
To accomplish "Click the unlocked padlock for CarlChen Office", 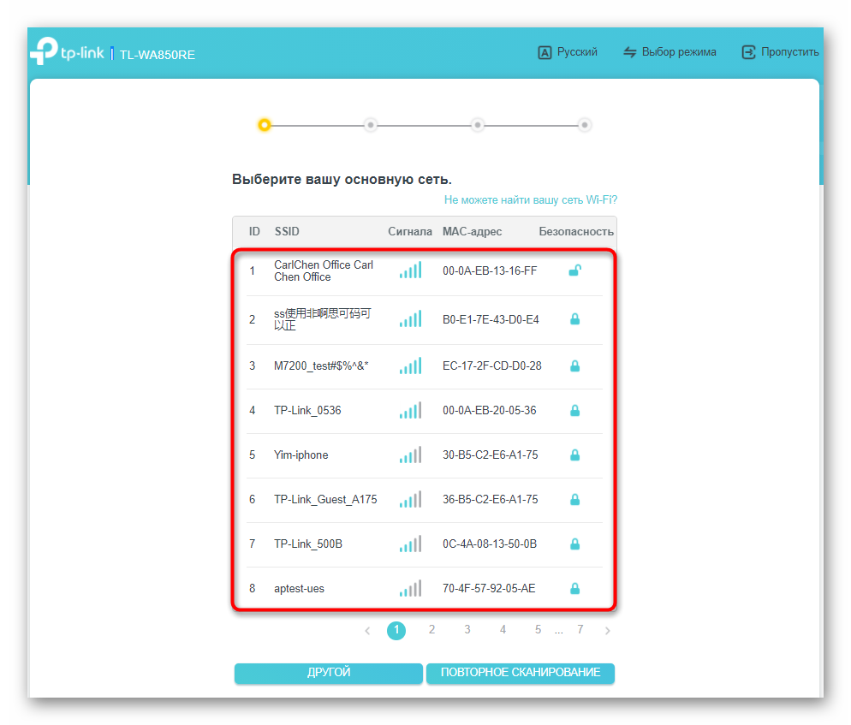I will click(x=574, y=270).
